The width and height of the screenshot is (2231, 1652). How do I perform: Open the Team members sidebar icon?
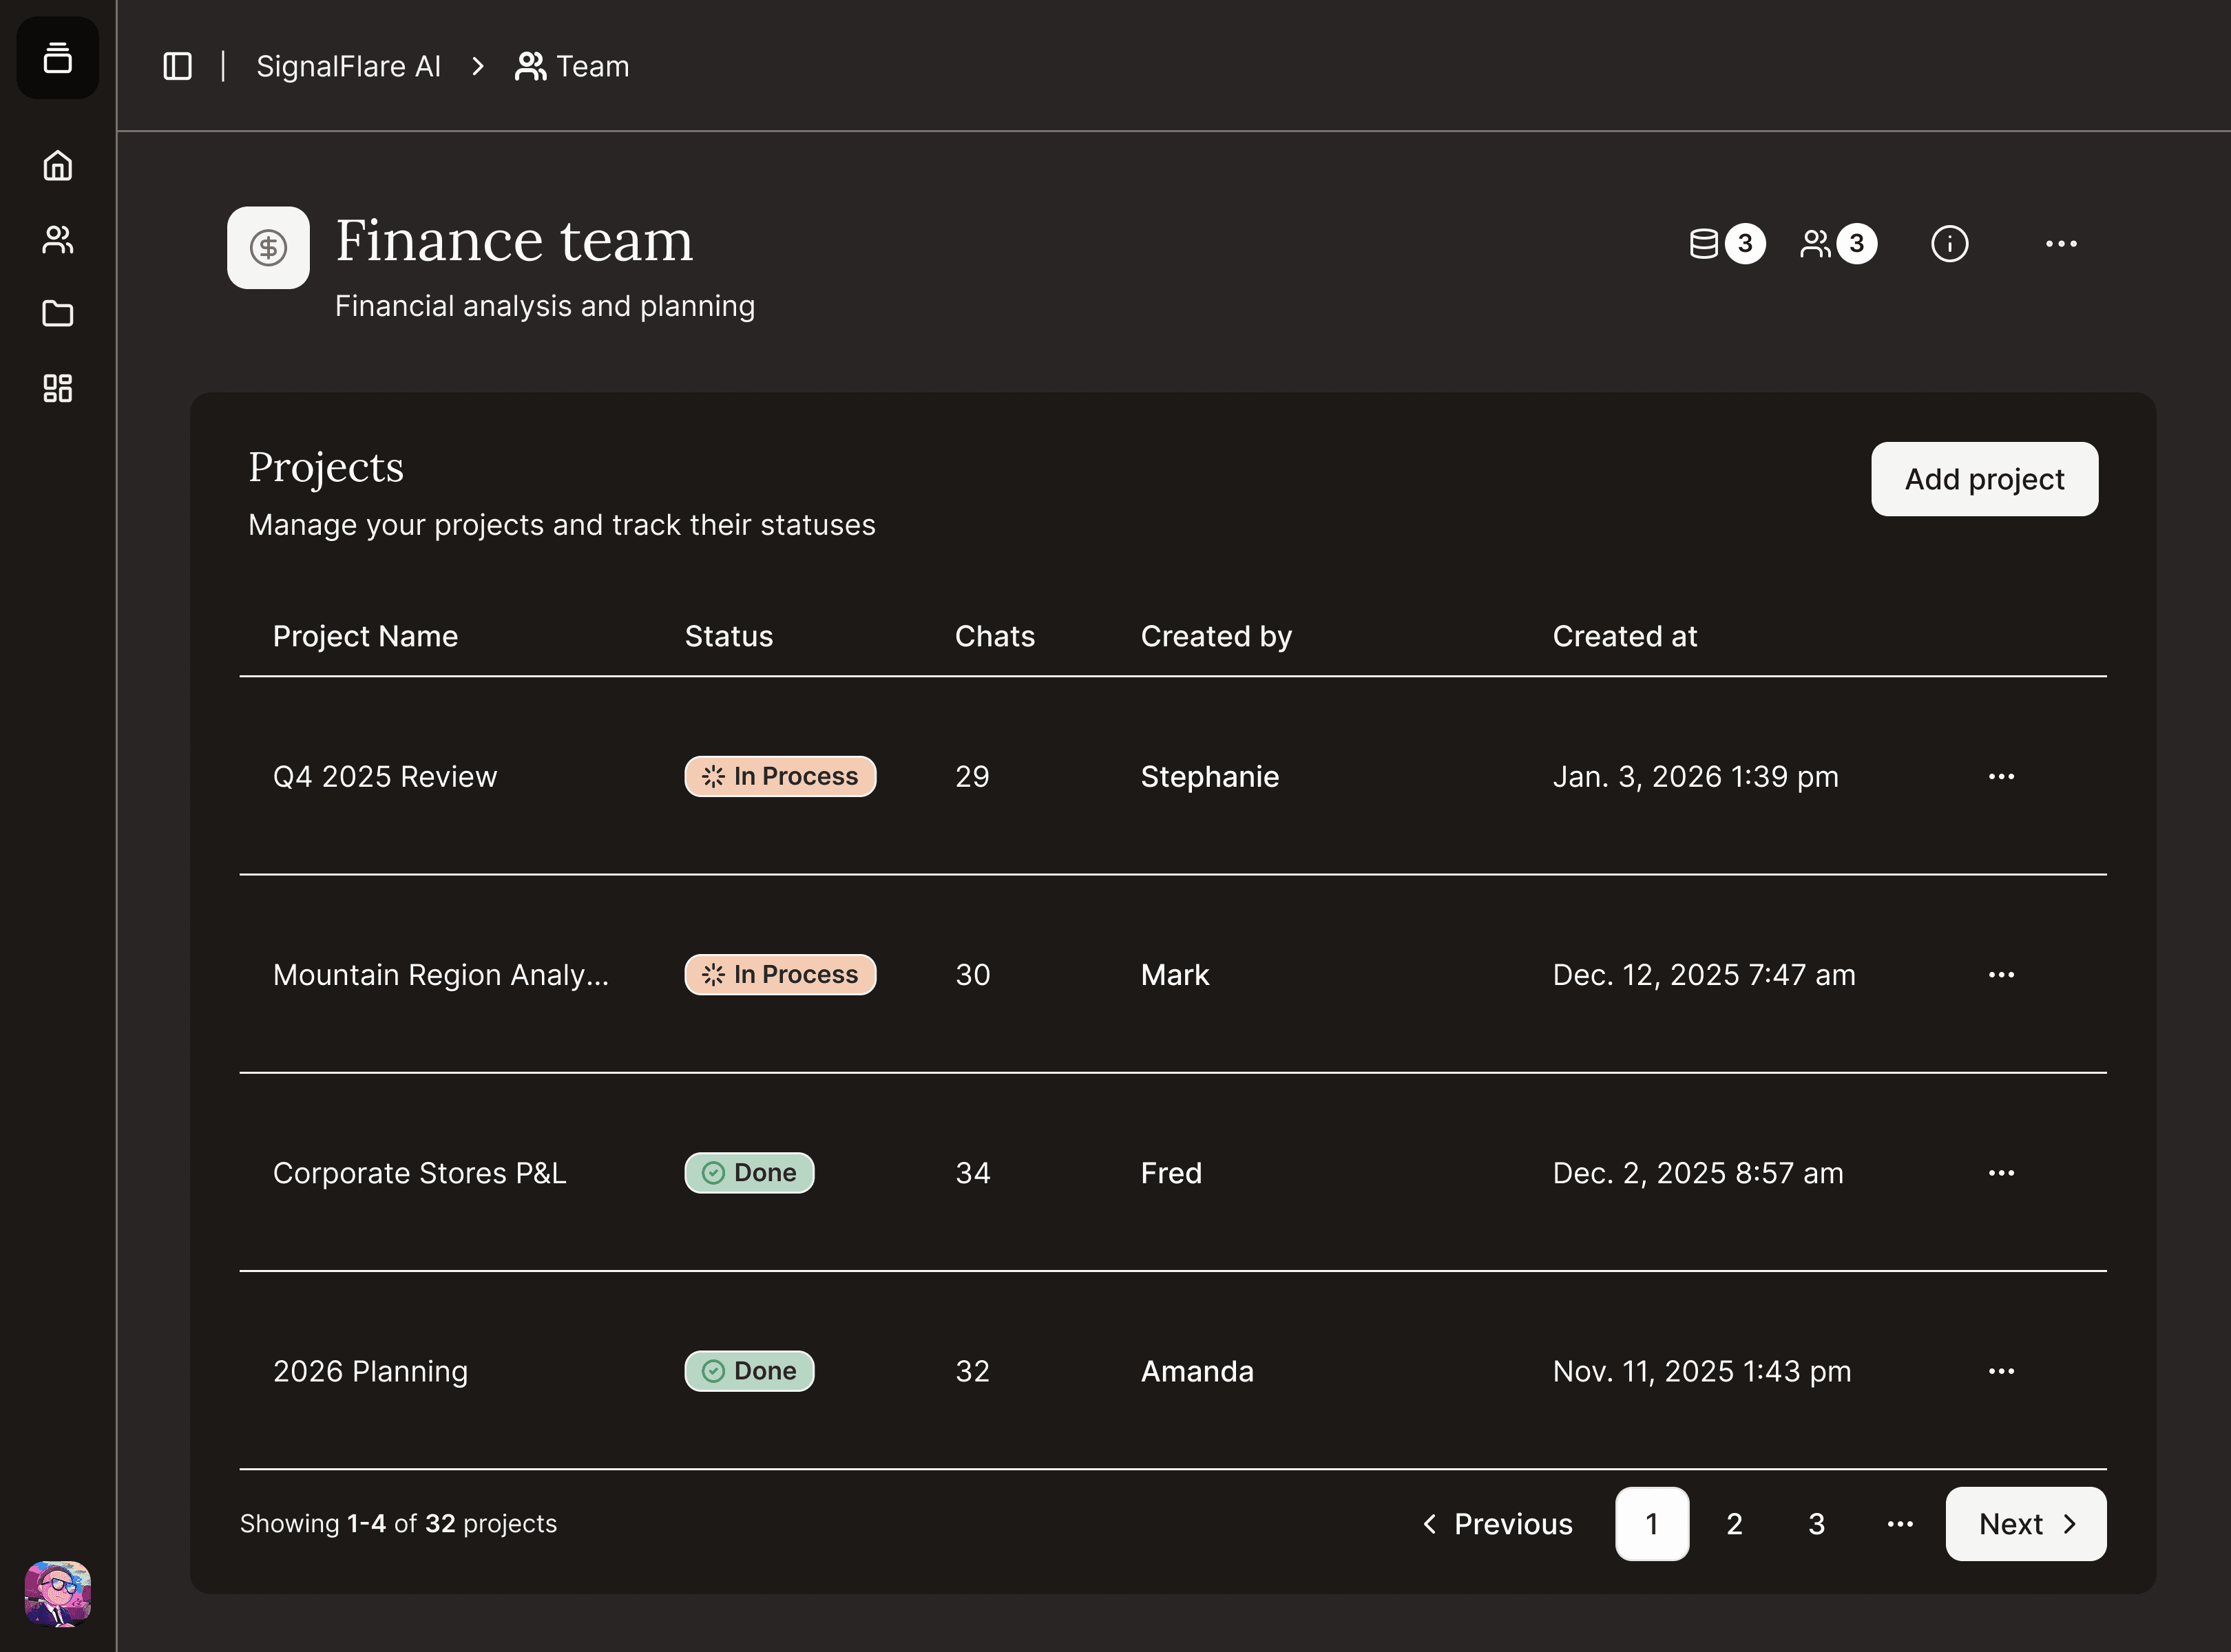coord(57,240)
